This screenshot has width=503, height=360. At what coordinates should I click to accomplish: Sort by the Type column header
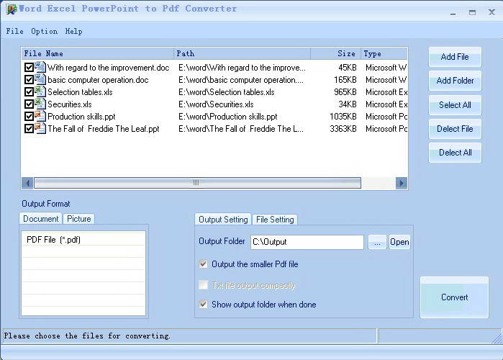tap(384, 53)
